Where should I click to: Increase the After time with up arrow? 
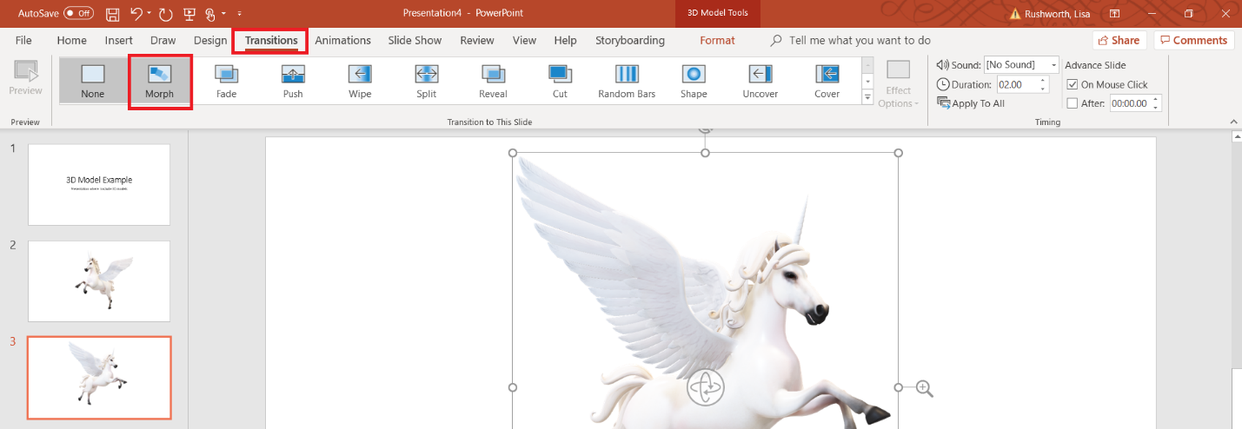[x=1156, y=100]
